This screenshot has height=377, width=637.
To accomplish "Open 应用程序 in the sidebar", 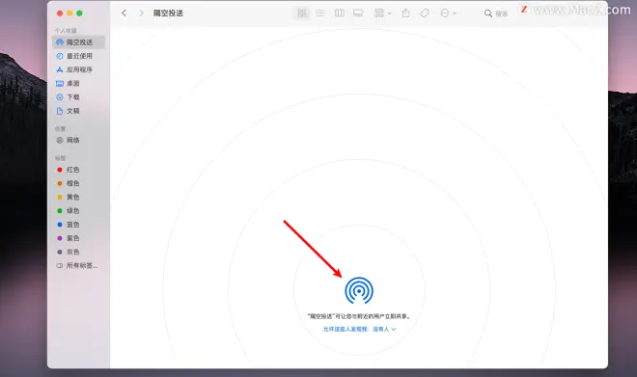I will [x=78, y=69].
